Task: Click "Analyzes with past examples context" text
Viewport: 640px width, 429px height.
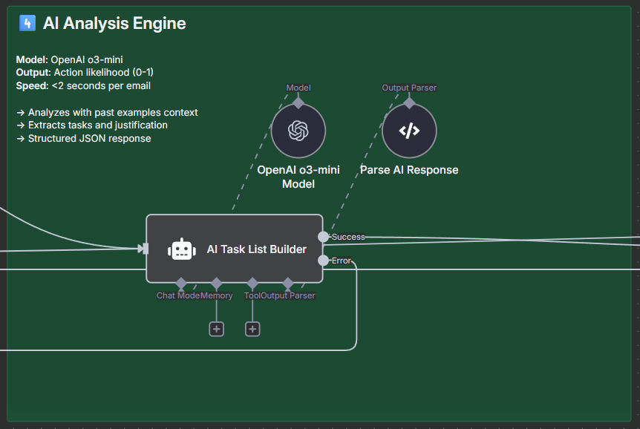Action: pyautogui.click(x=113, y=112)
